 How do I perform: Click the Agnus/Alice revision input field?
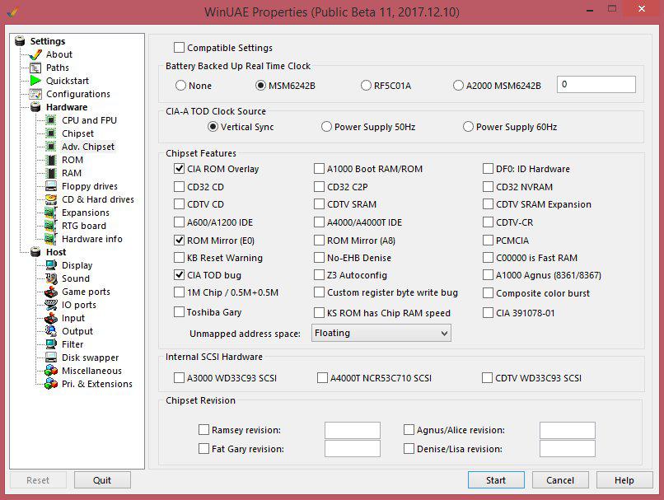(x=568, y=430)
